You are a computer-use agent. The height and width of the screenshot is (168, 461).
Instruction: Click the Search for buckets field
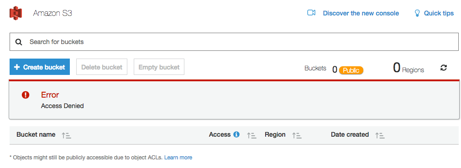234,42
